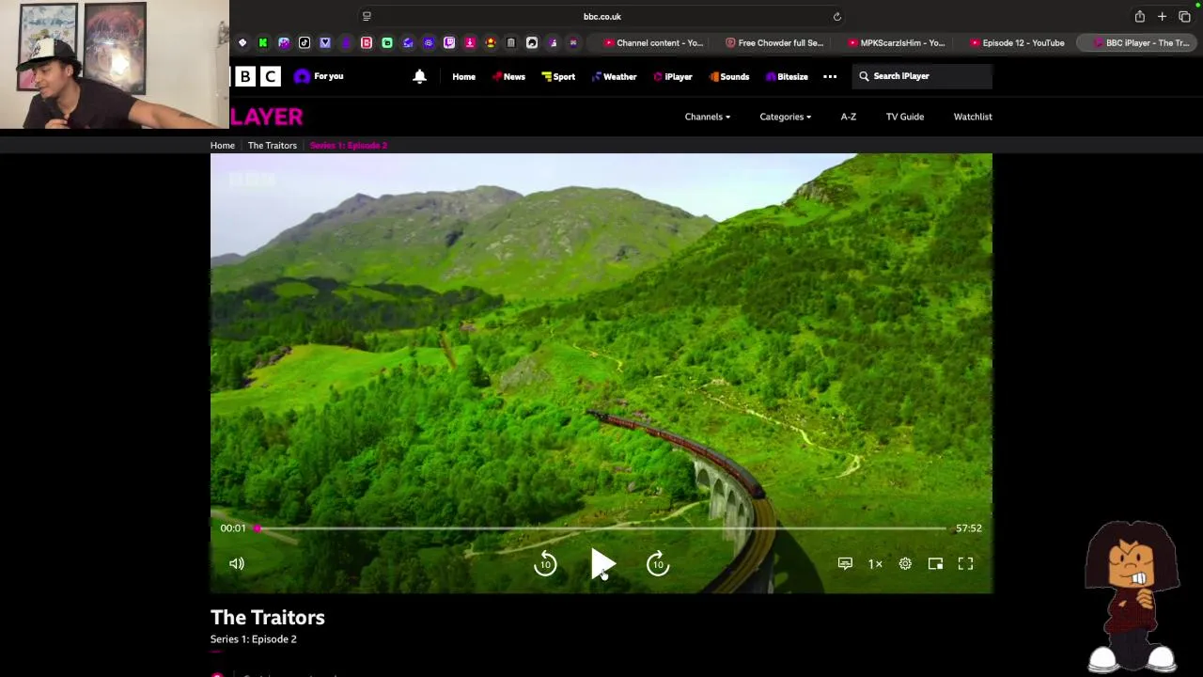The height and width of the screenshot is (677, 1203).
Task: Show the tab overview icon
Action: click(x=1184, y=16)
